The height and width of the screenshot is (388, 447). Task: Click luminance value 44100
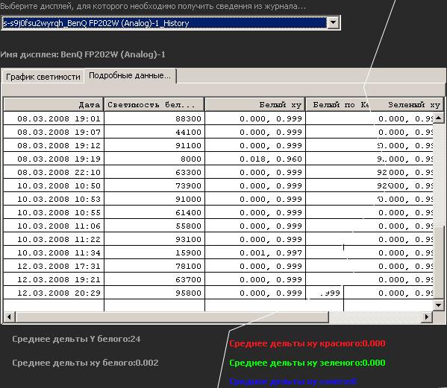coord(188,132)
